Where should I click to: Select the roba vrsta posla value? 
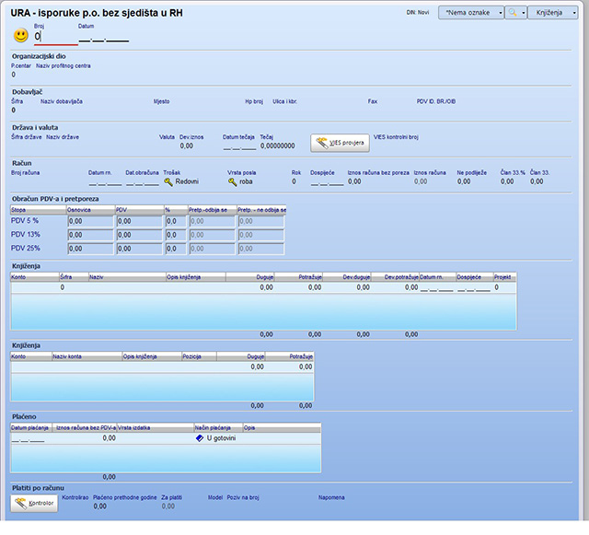[x=246, y=181]
